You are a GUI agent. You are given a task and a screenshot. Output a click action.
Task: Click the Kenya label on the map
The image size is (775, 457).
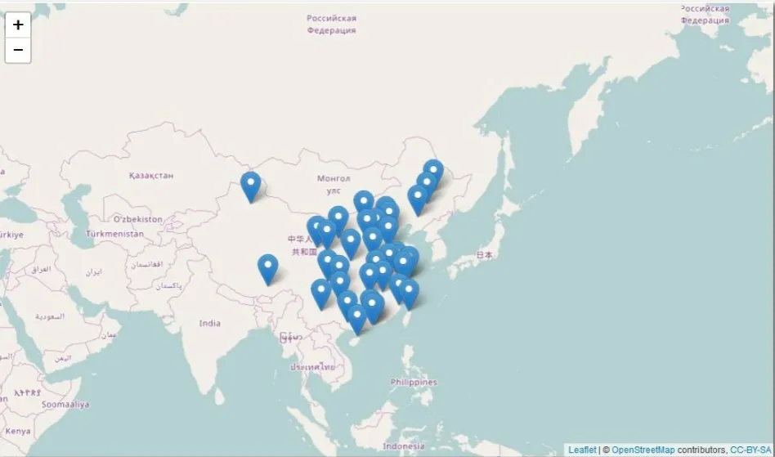pos(17,431)
